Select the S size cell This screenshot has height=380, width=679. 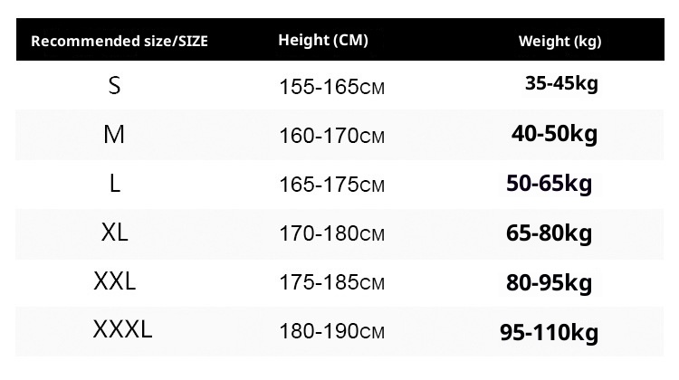tap(114, 86)
